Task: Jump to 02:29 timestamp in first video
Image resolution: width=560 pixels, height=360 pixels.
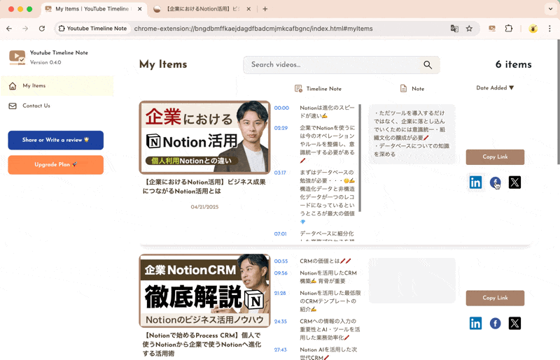Action: [x=281, y=129]
